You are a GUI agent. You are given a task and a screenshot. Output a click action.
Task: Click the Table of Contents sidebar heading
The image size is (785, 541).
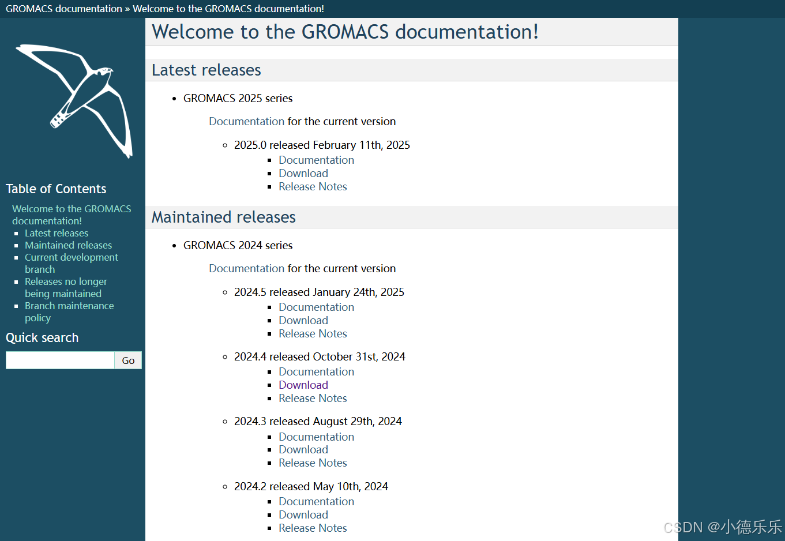(x=56, y=189)
